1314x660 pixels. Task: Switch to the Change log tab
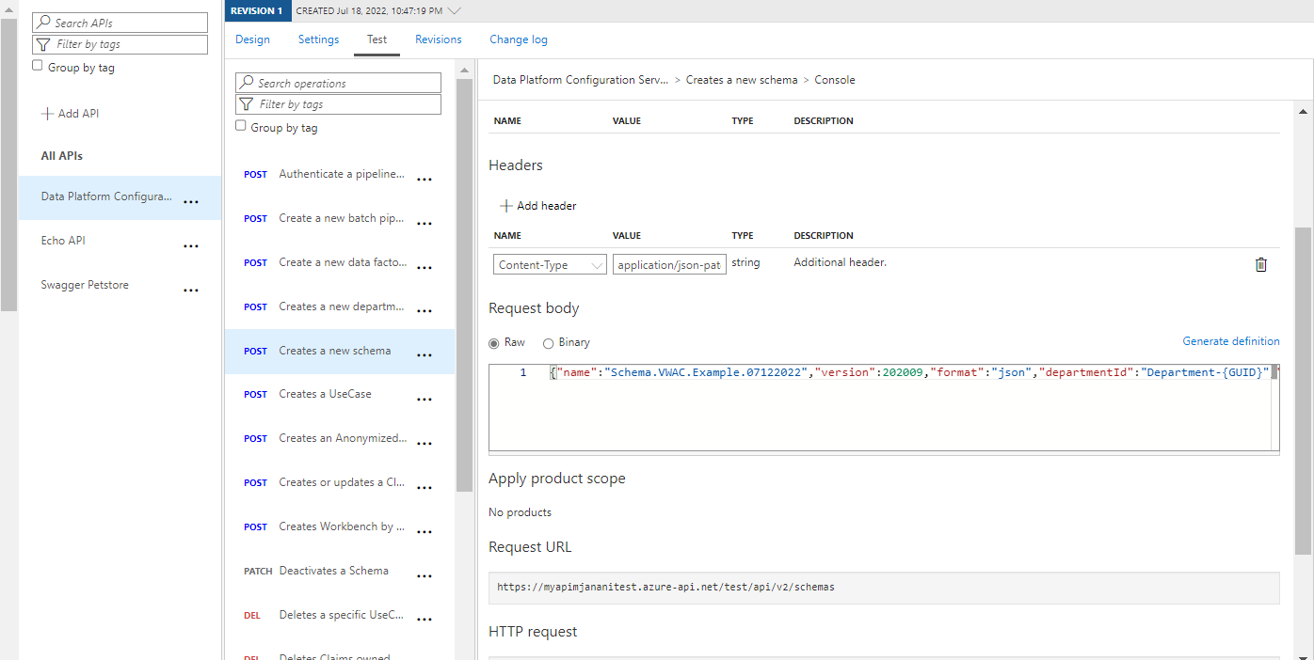tap(519, 39)
